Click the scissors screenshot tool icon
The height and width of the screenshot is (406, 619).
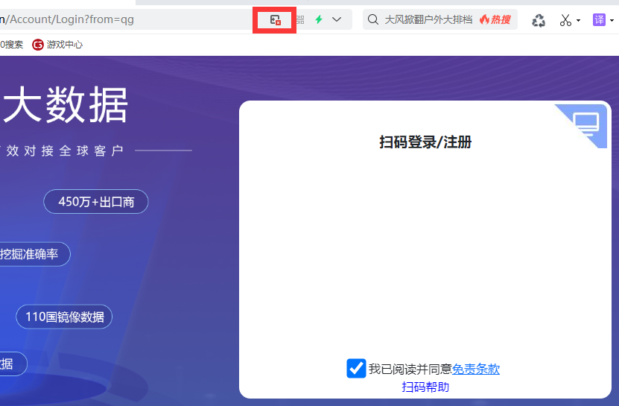point(565,20)
